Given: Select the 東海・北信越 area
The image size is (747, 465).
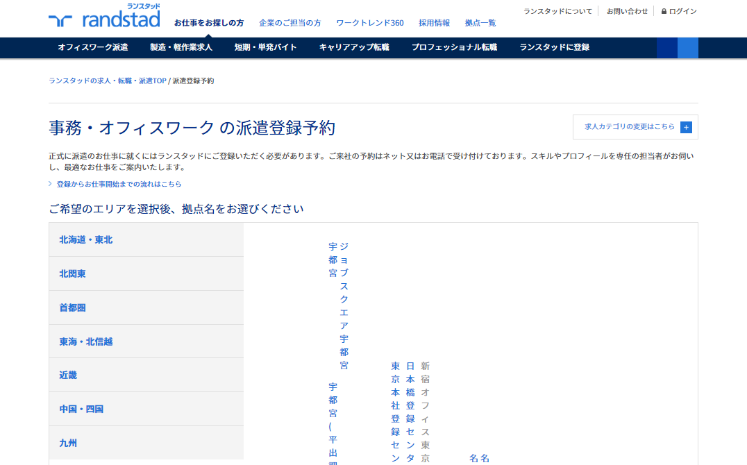Looking at the screenshot, I should [146, 341].
